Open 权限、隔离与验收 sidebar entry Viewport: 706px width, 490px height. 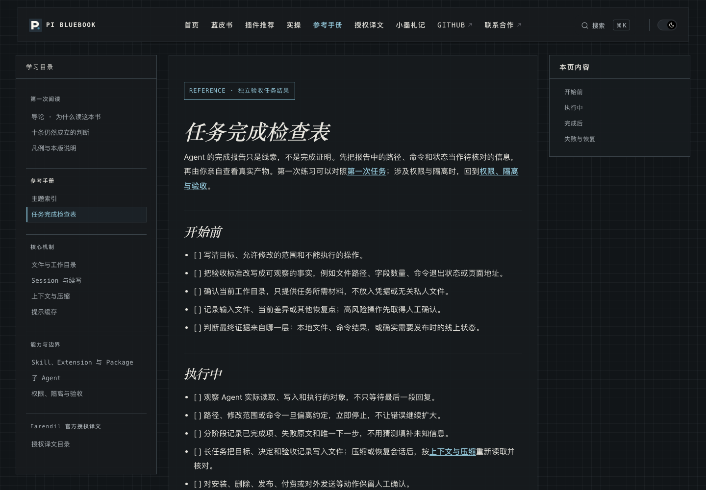[57, 393]
